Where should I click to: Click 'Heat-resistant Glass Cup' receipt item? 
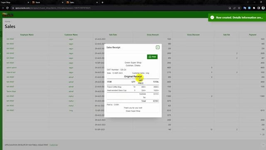click(x=117, y=90)
